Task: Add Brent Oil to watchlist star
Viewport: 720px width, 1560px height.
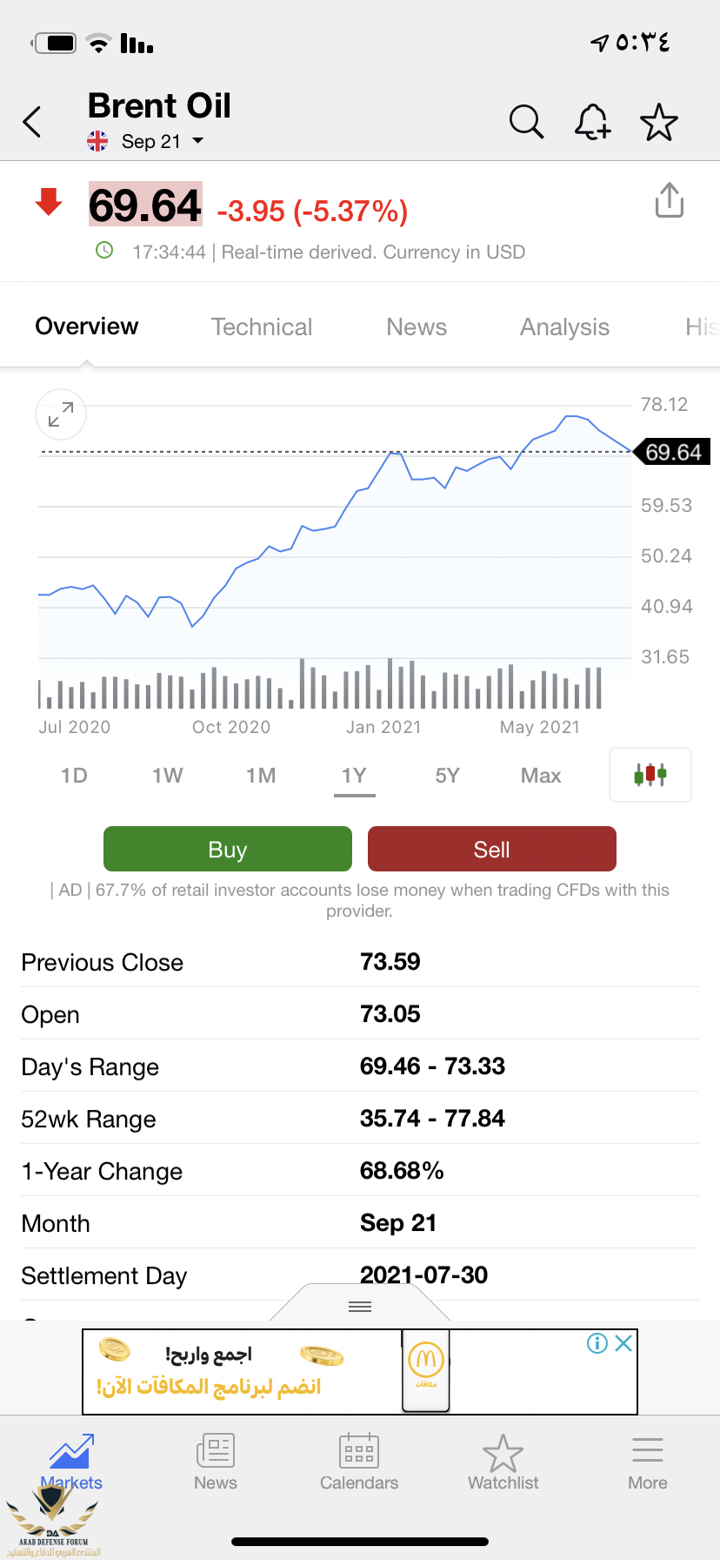Action: pyautogui.click(x=658, y=122)
